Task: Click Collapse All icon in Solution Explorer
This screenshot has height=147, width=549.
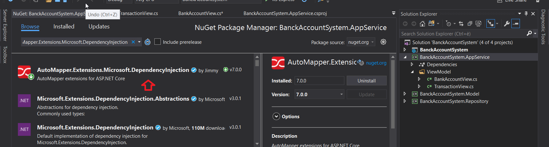Action: point(470,24)
